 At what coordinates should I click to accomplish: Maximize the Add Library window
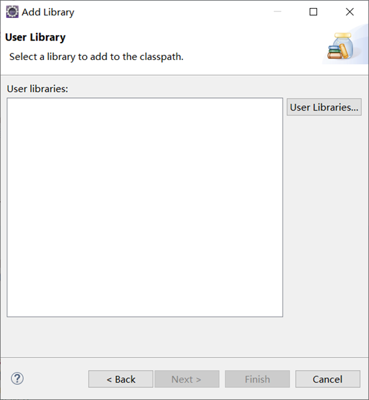coord(313,12)
